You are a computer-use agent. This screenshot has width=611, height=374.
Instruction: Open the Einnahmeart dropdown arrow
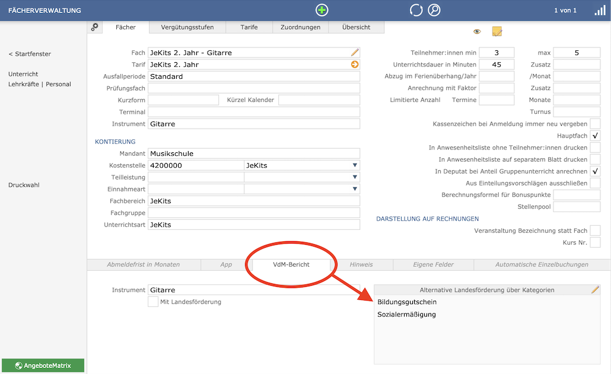tap(355, 189)
